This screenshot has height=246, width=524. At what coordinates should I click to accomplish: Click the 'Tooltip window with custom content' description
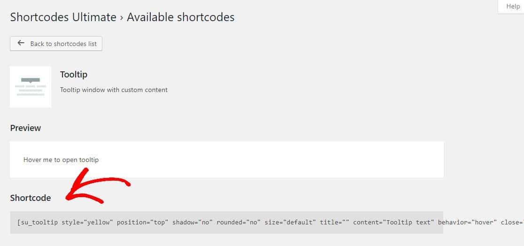(x=114, y=90)
